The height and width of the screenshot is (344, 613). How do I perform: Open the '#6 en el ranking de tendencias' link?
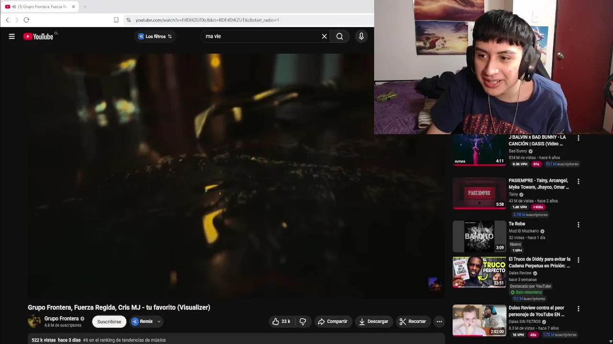[124, 340]
